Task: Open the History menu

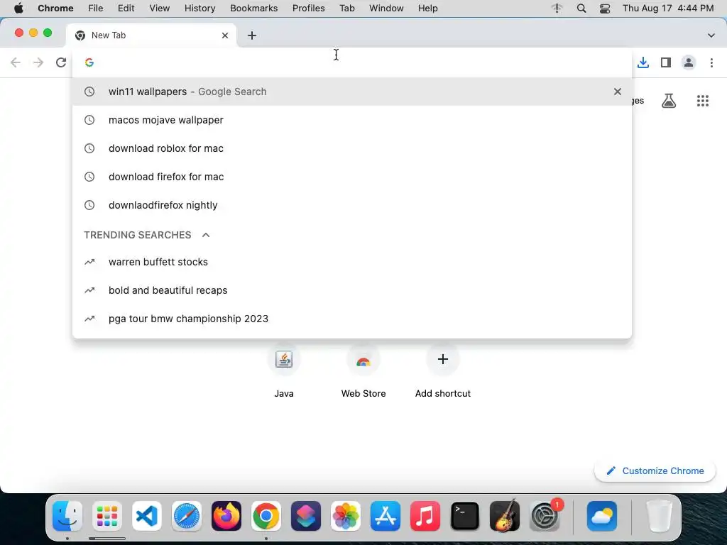Action: (199, 8)
